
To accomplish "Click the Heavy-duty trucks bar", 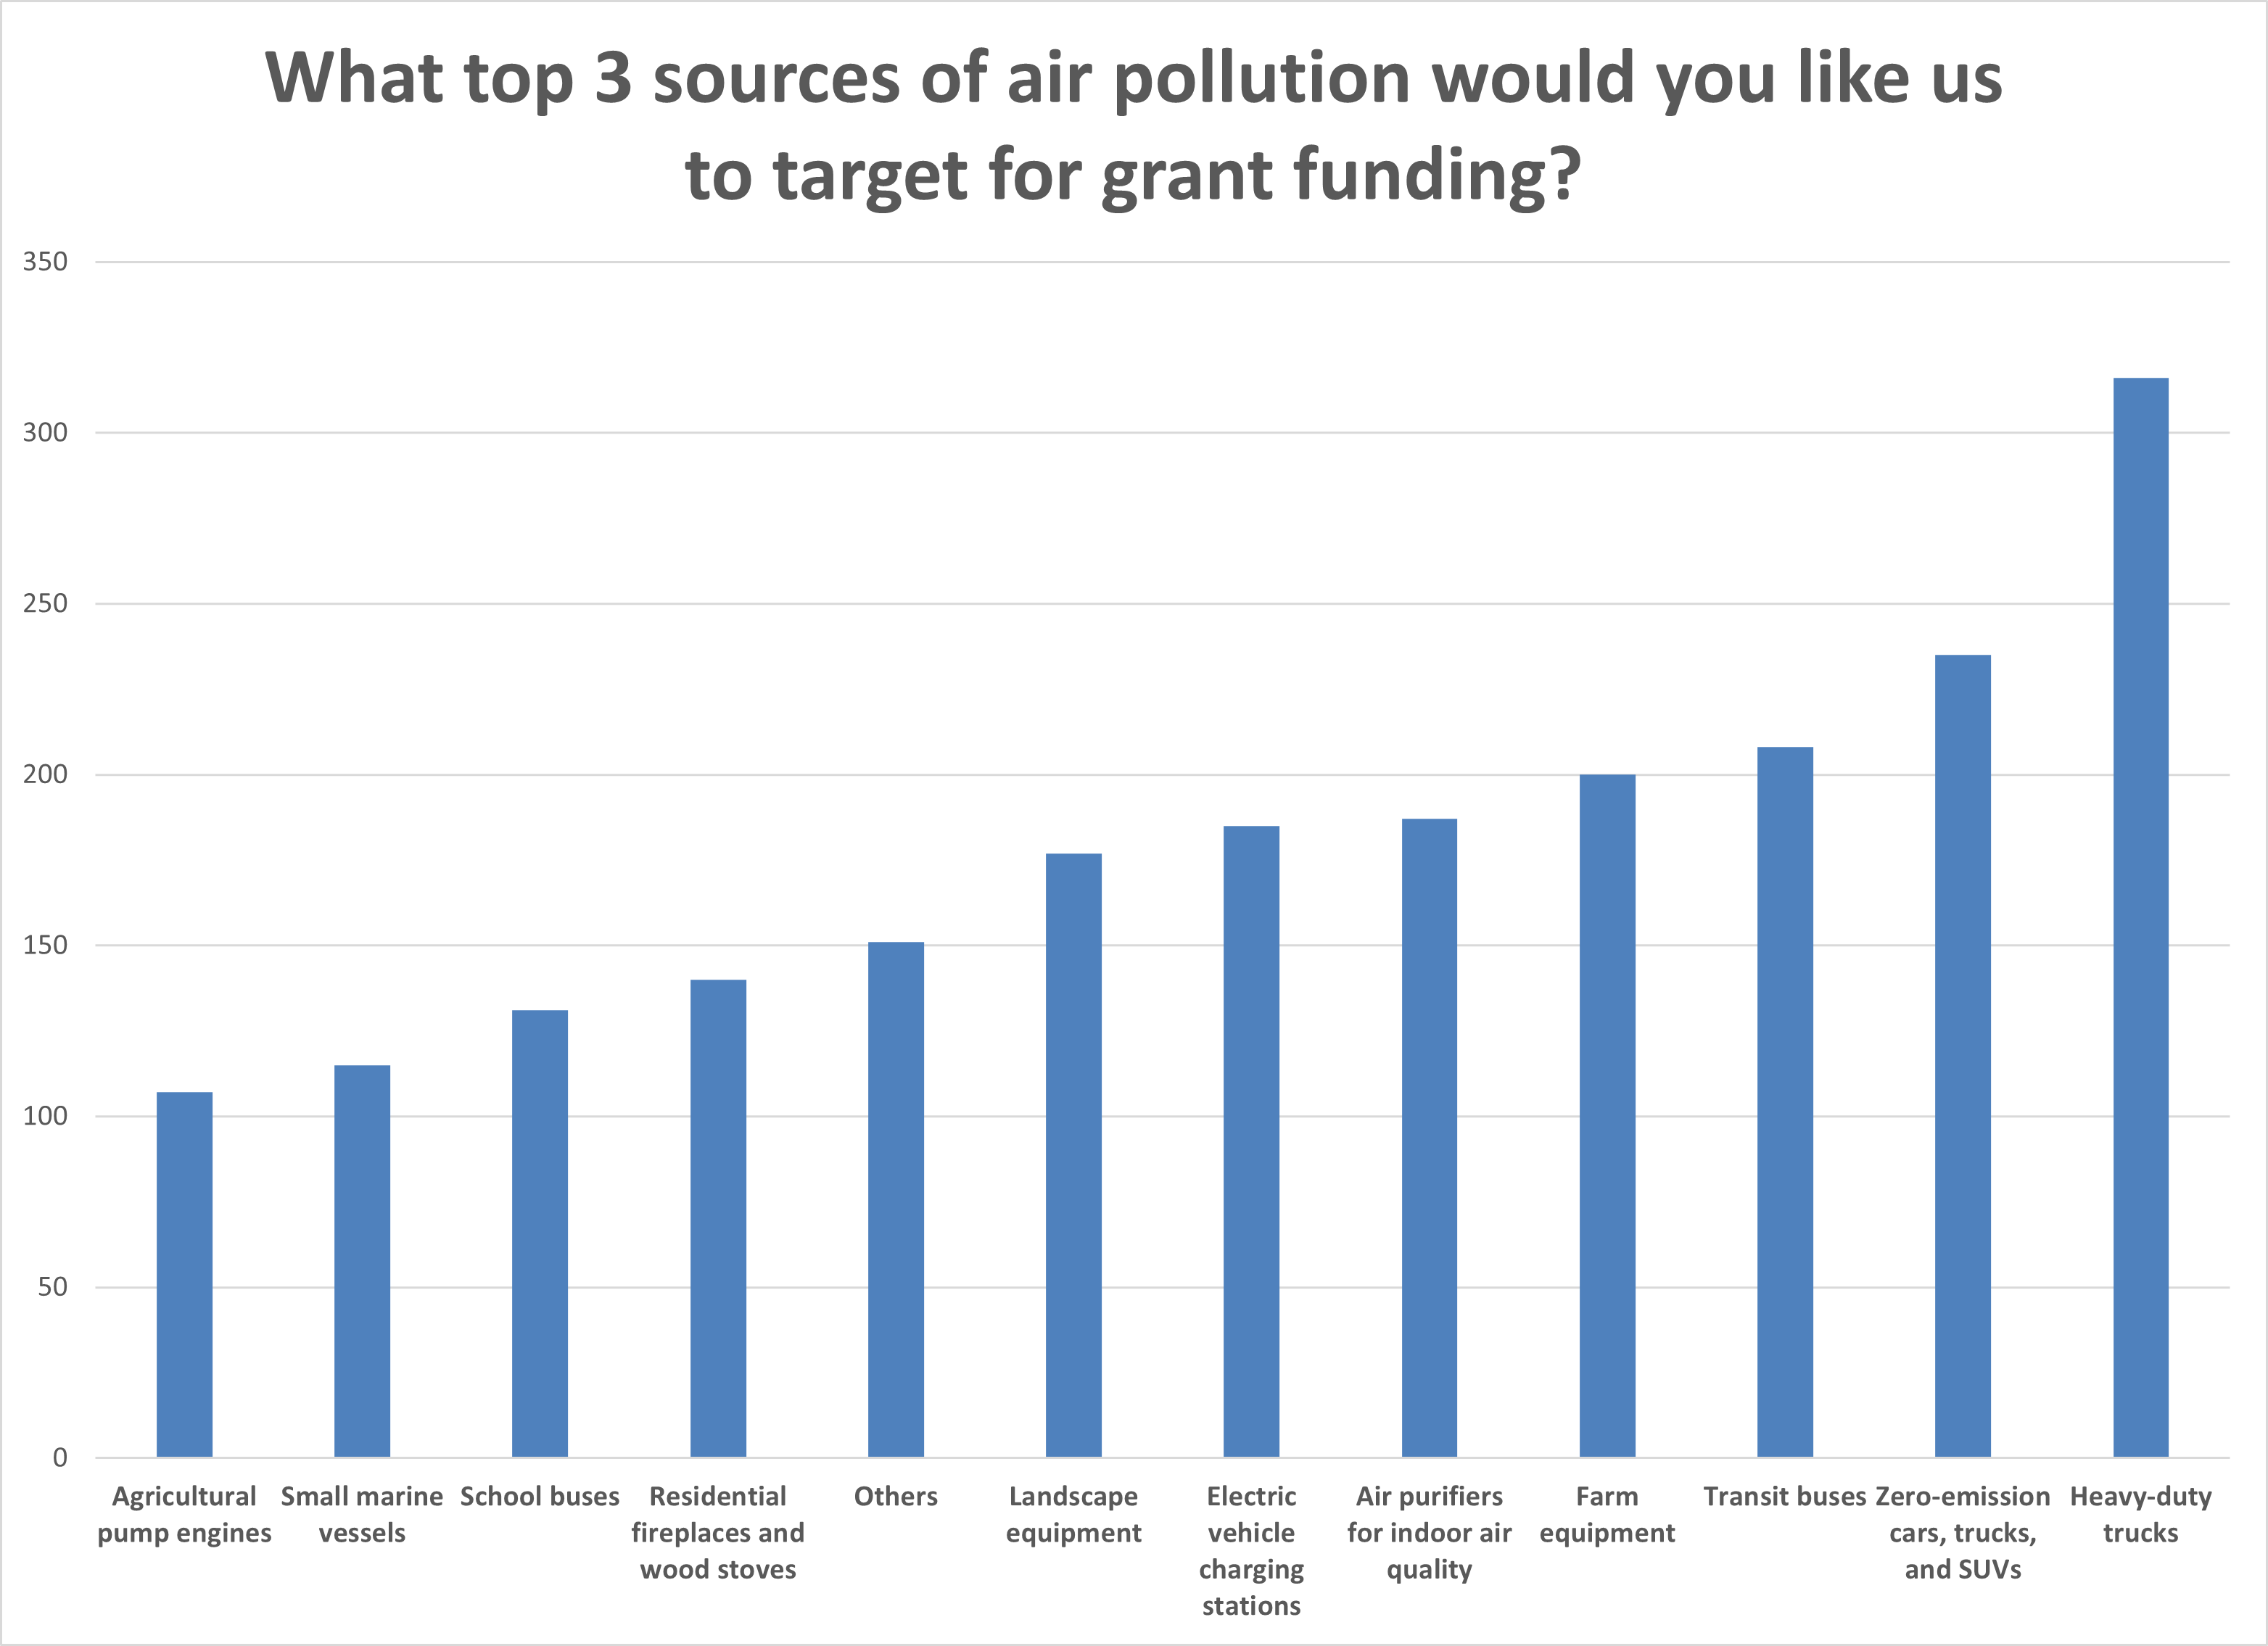I will pos(2140,917).
